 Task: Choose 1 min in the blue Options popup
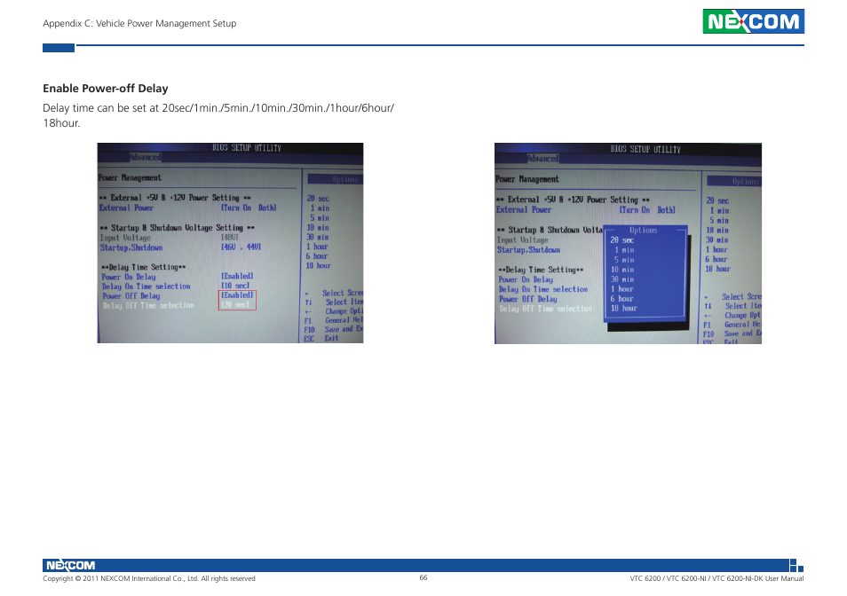624,250
